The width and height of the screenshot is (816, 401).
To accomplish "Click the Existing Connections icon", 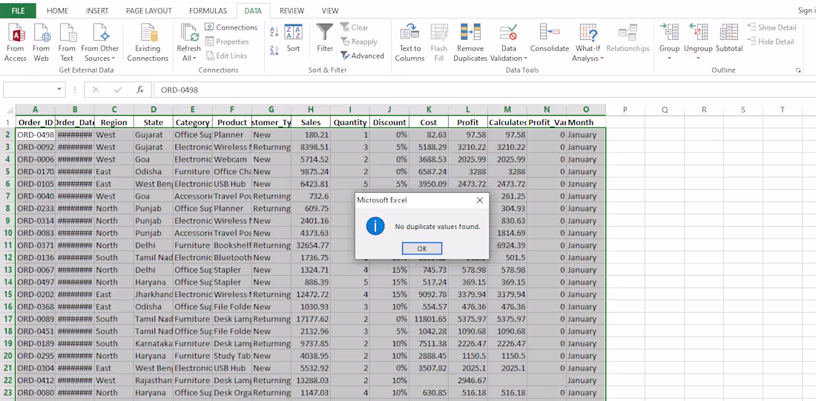I will pos(148,43).
